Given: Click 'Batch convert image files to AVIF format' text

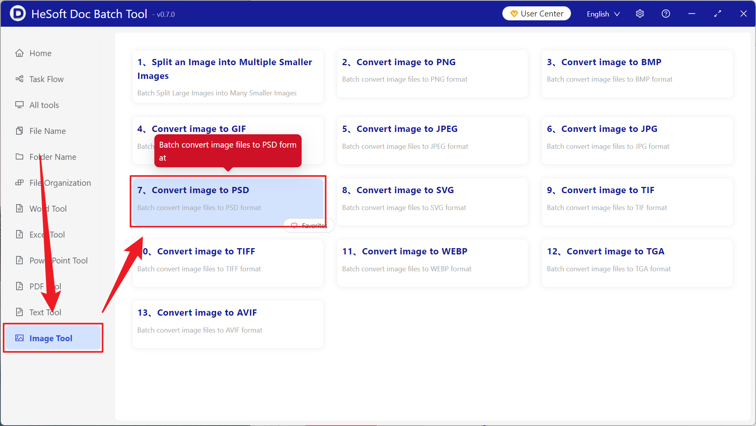Looking at the screenshot, I should click(x=200, y=330).
